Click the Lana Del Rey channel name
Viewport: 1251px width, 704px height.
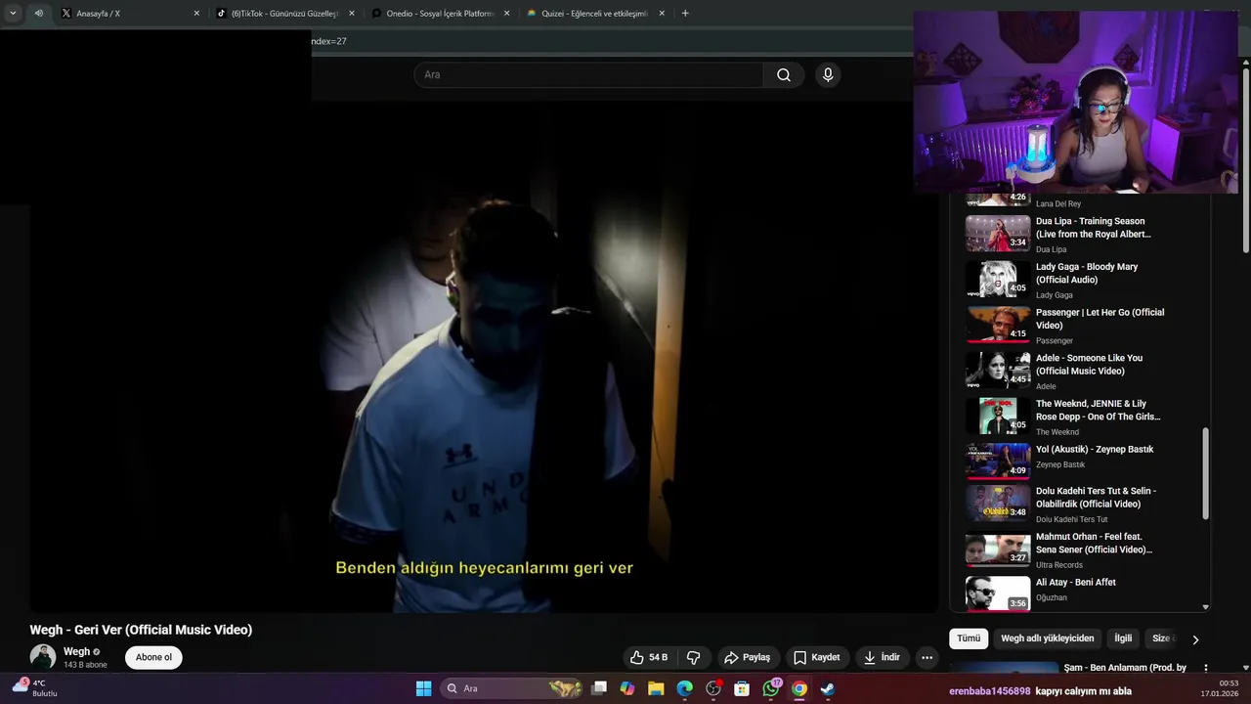coord(1058,204)
